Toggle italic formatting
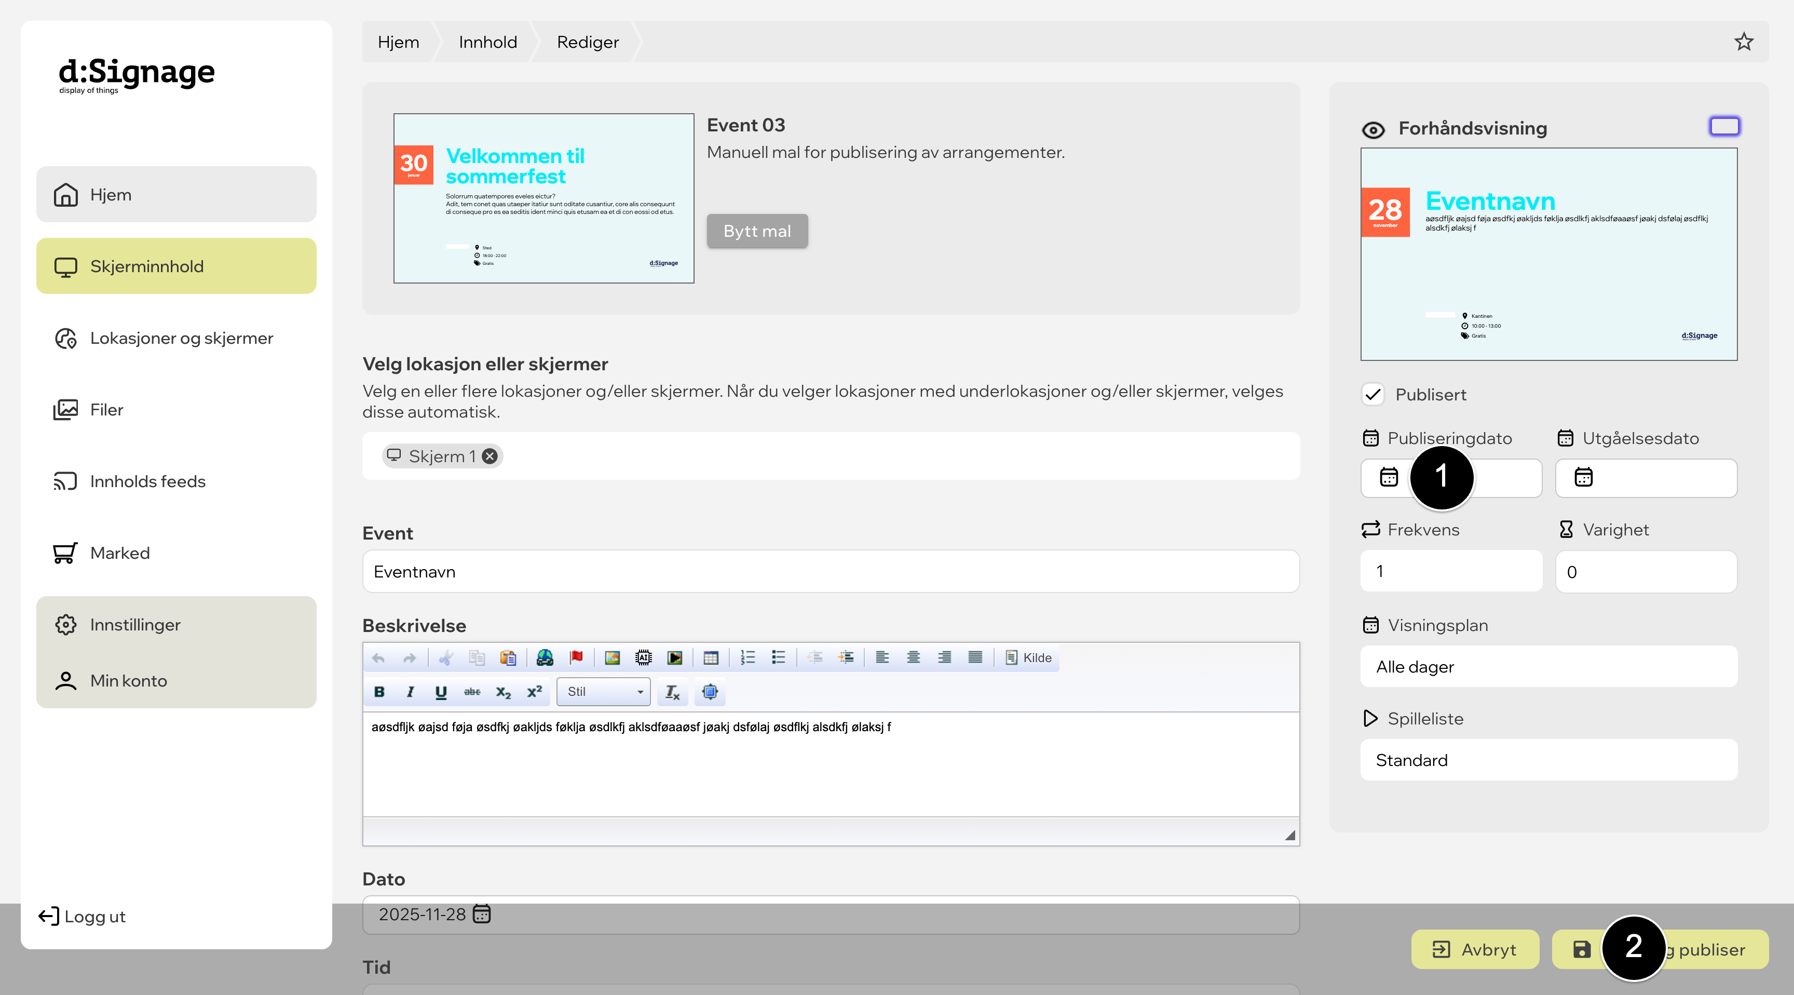The image size is (1794, 995). (410, 692)
